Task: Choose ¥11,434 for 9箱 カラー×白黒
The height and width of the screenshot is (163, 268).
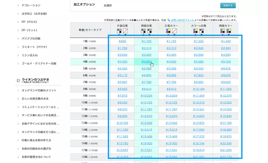Action: click(198, 96)
